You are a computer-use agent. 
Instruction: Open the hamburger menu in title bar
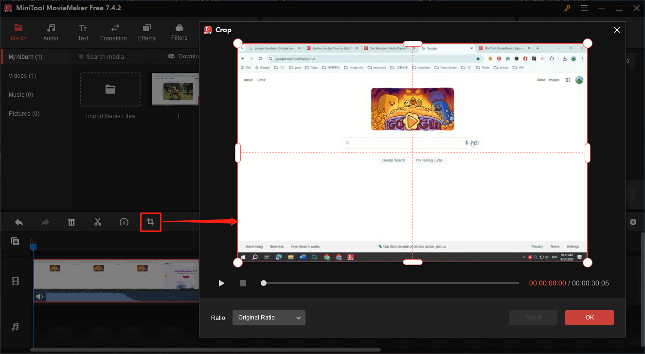584,8
